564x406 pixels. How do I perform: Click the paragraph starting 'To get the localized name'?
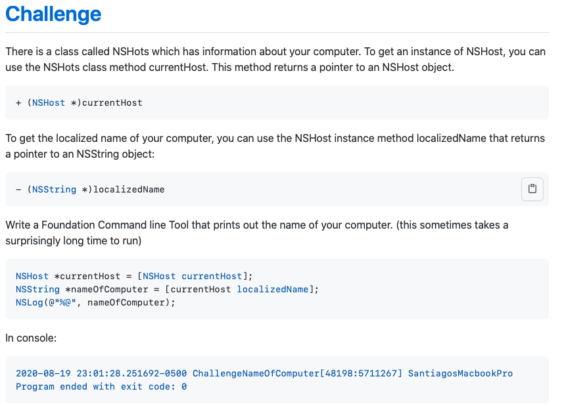(275, 146)
